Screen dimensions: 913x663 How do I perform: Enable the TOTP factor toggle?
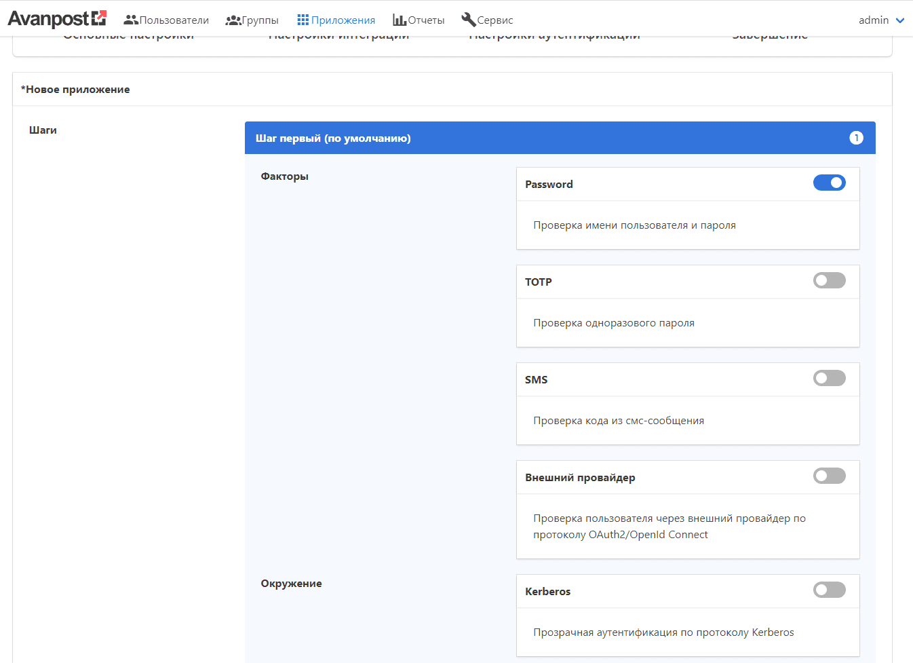pyautogui.click(x=829, y=280)
